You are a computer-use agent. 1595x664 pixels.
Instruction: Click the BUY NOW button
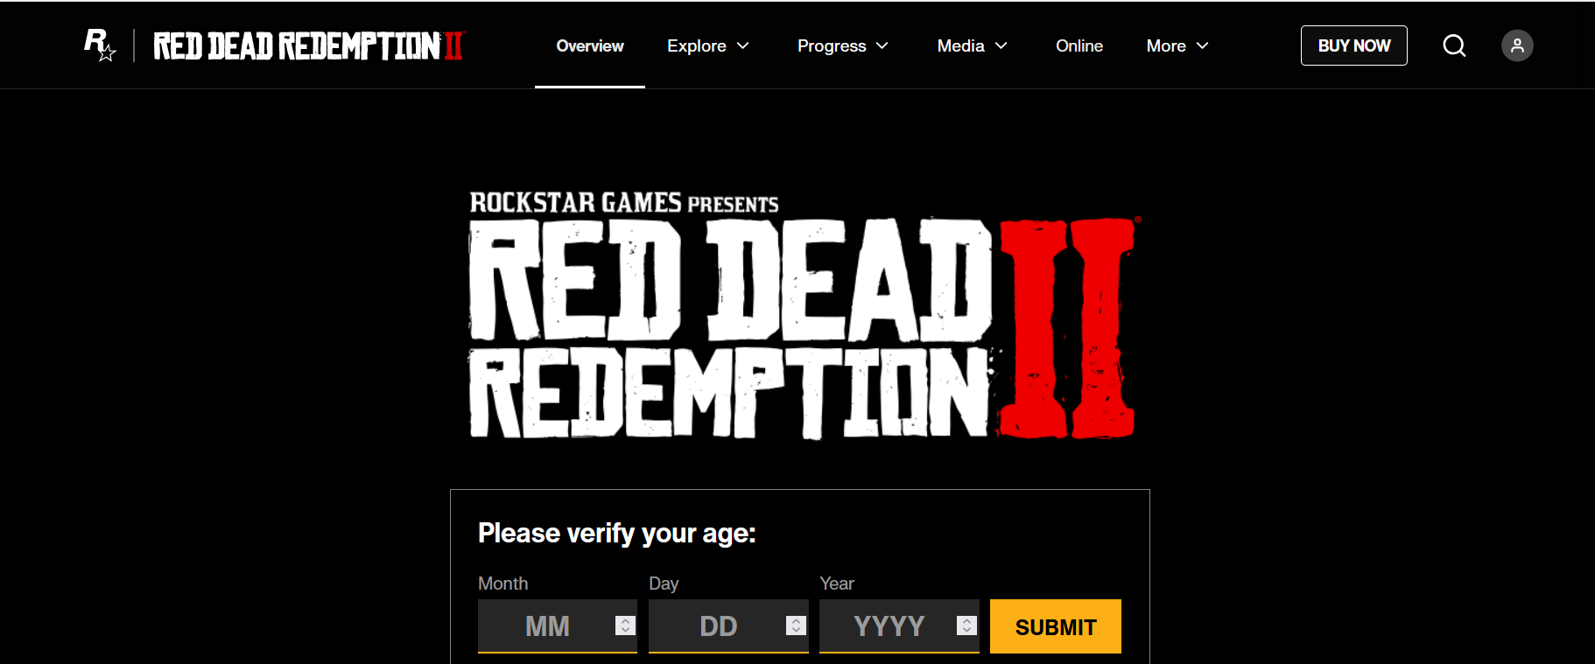(1354, 45)
